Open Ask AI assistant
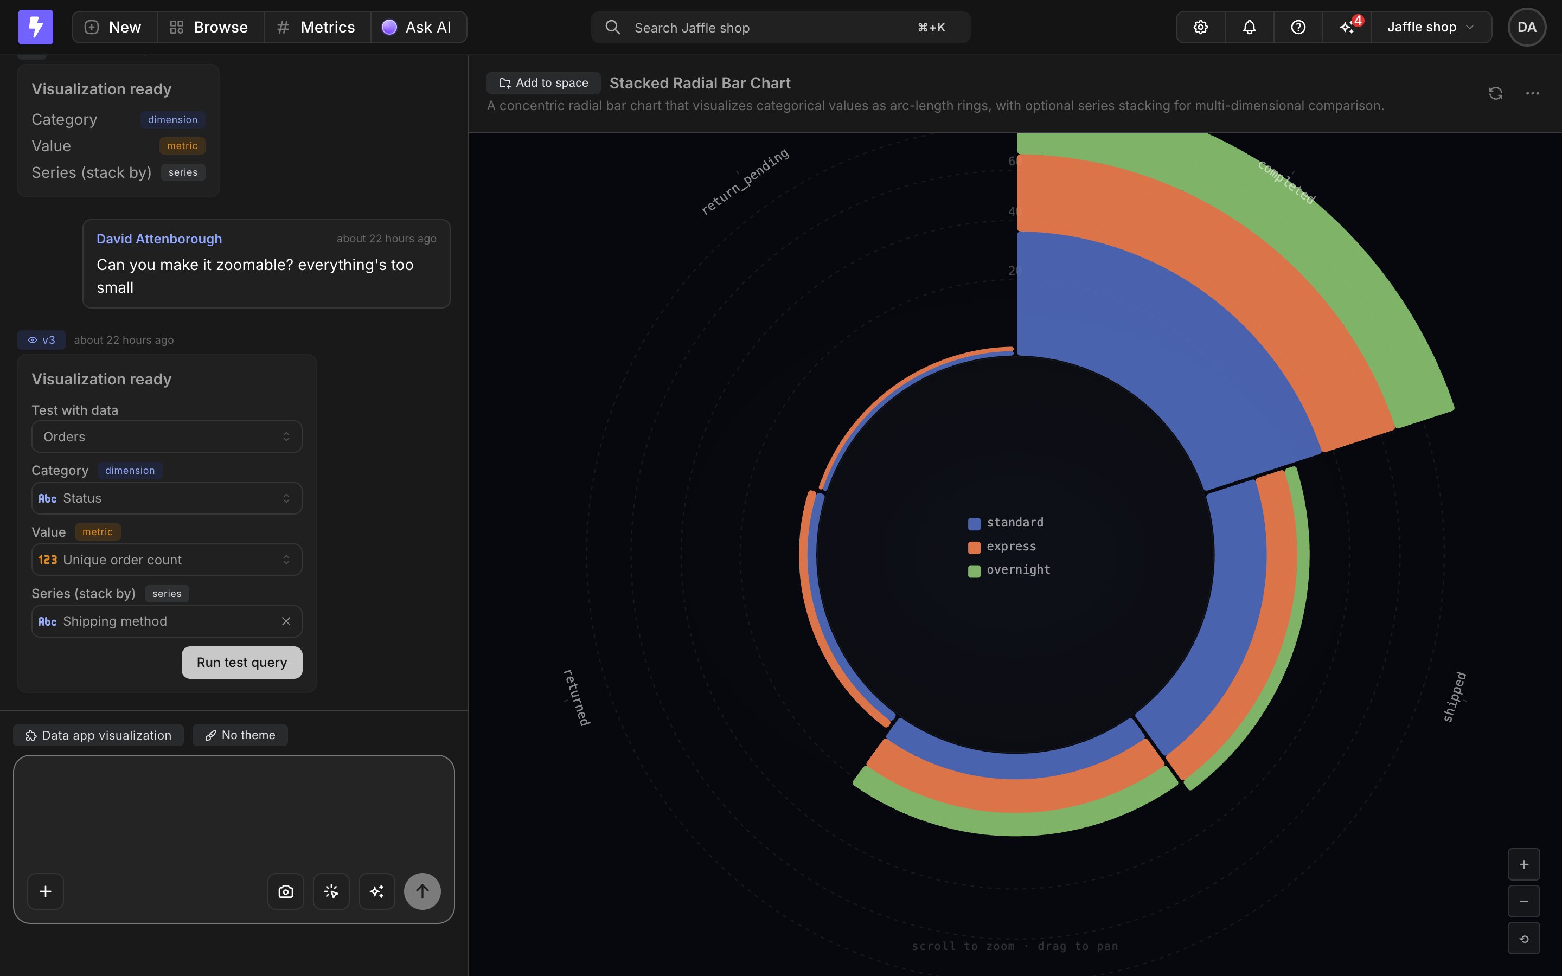The height and width of the screenshot is (976, 1562). 418,27
